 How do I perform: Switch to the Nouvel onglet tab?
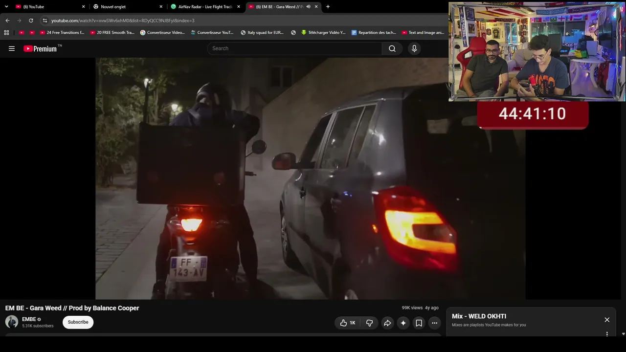coord(128,7)
